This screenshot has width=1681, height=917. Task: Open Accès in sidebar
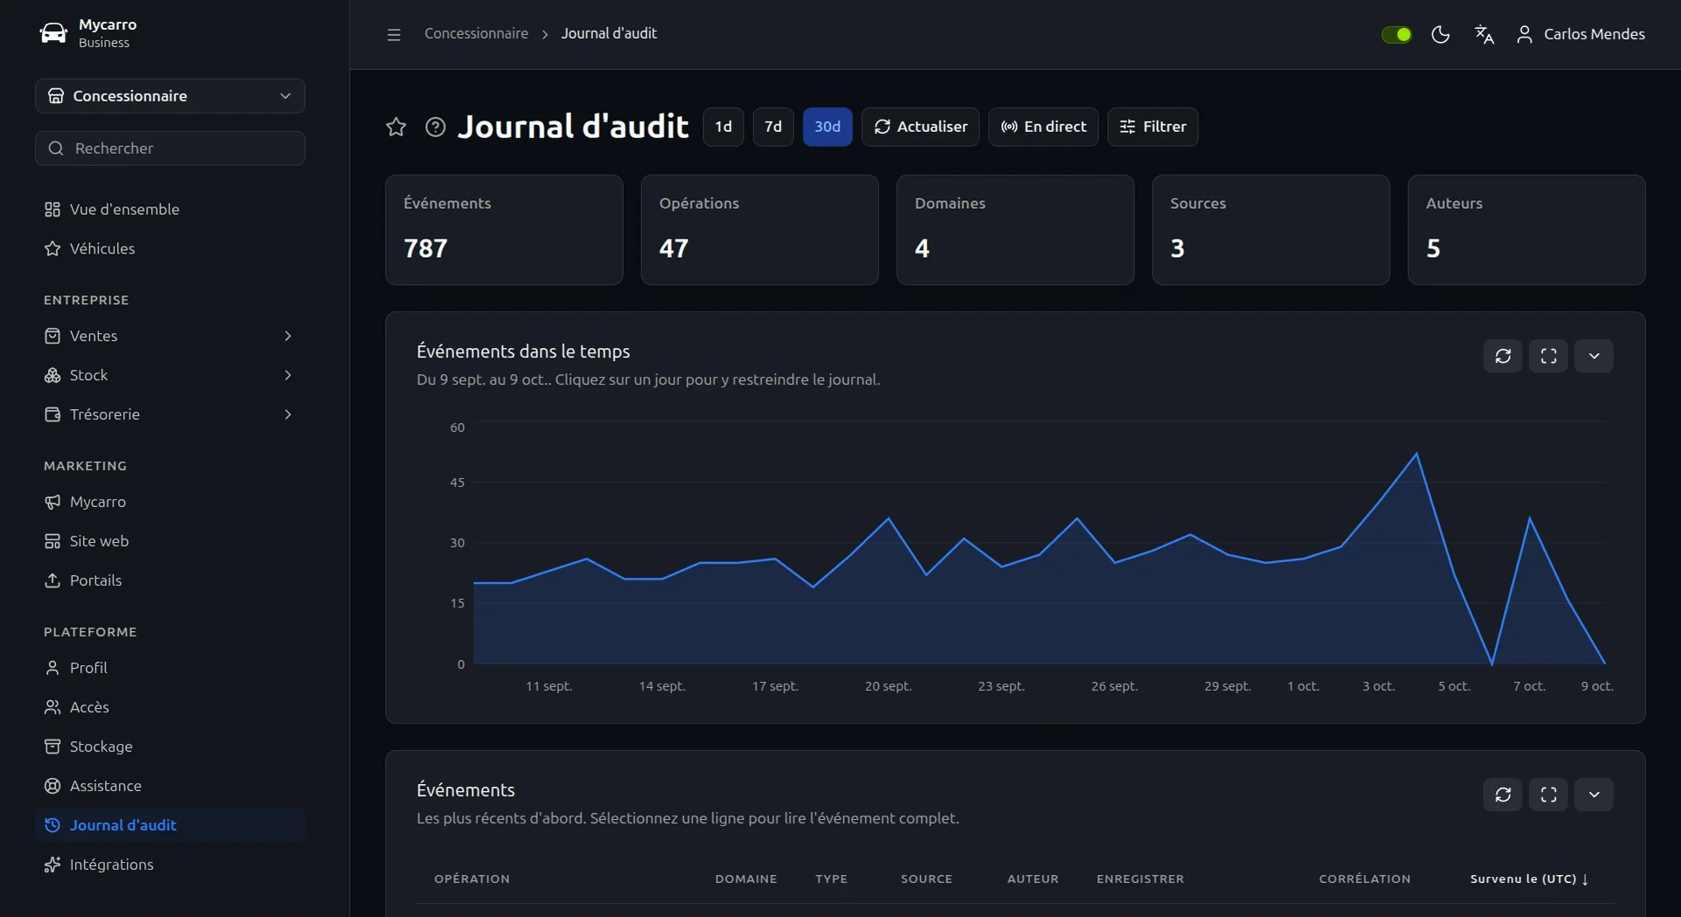171,707
